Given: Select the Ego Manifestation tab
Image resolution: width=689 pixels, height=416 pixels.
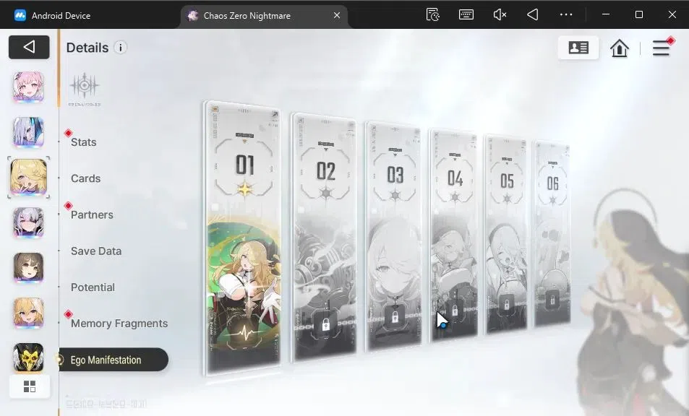Looking at the screenshot, I should pyautogui.click(x=114, y=360).
